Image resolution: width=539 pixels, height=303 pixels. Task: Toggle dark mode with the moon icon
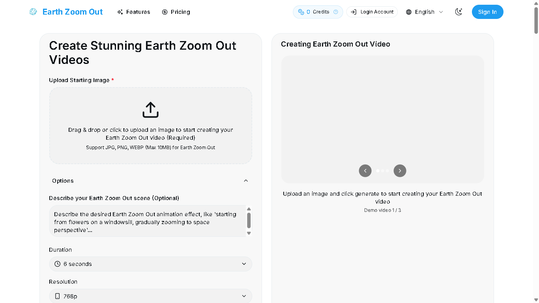pyautogui.click(x=459, y=12)
